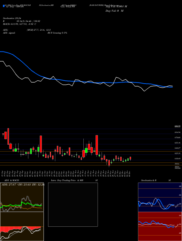Click the 625.38 price axis label
The height and width of the screenshot is (241, 182).
click(177, 153)
